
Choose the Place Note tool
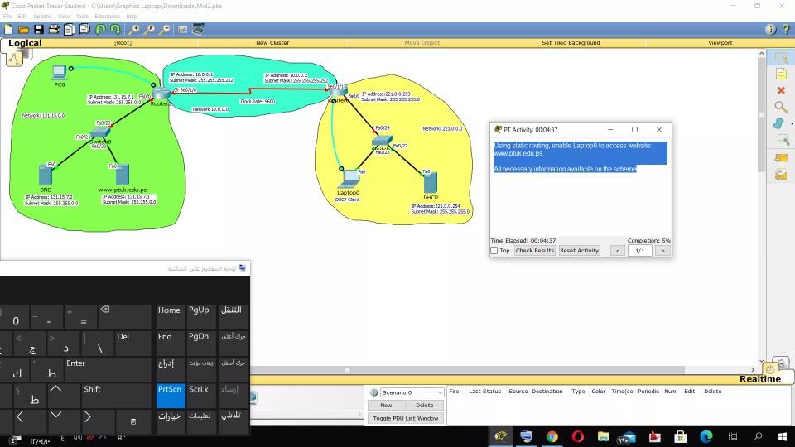point(781,74)
